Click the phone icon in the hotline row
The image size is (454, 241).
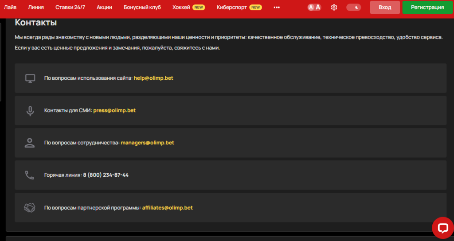pyautogui.click(x=30, y=175)
